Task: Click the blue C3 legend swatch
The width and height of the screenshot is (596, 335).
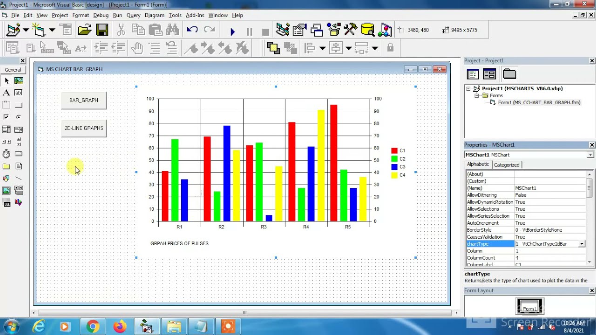Action: pyautogui.click(x=394, y=167)
